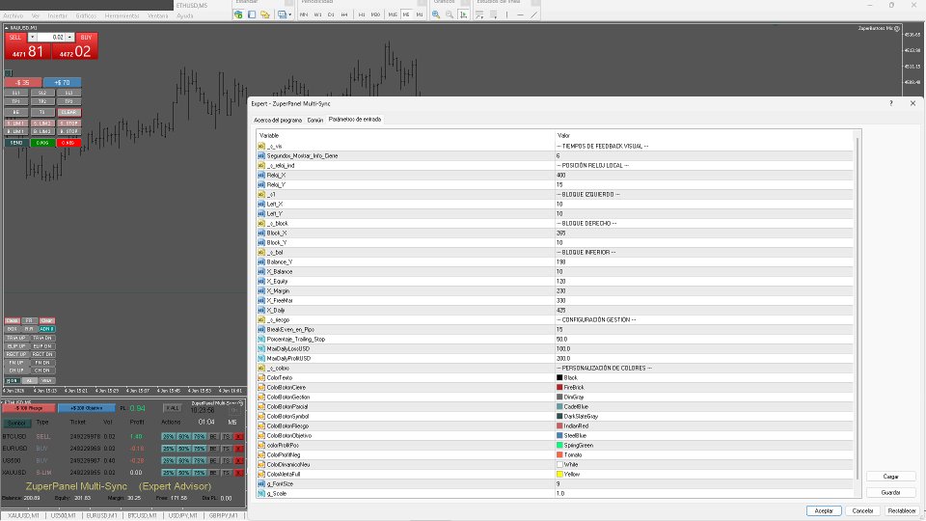
Task: Click the icon beside Porcentaje_Trailing_Stop variable
Action: click(261, 339)
